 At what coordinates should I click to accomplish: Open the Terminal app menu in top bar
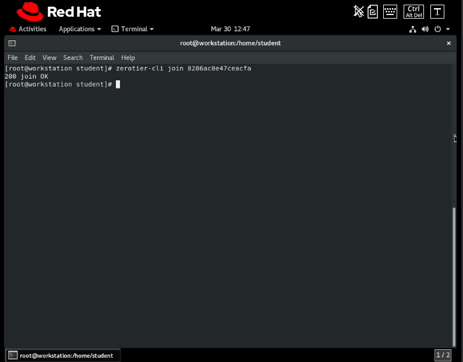(x=133, y=29)
